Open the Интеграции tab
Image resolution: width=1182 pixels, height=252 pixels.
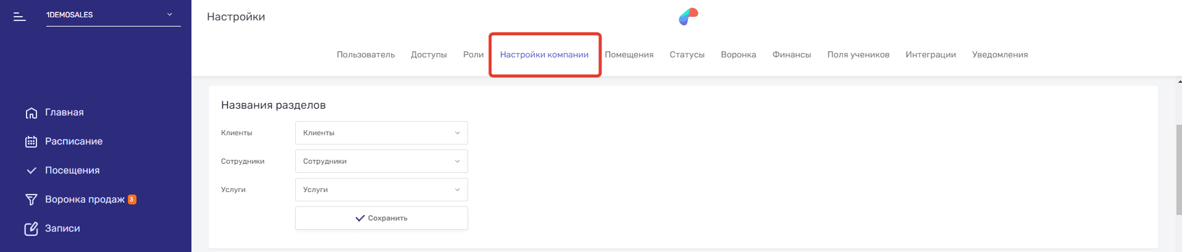[x=931, y=55]
